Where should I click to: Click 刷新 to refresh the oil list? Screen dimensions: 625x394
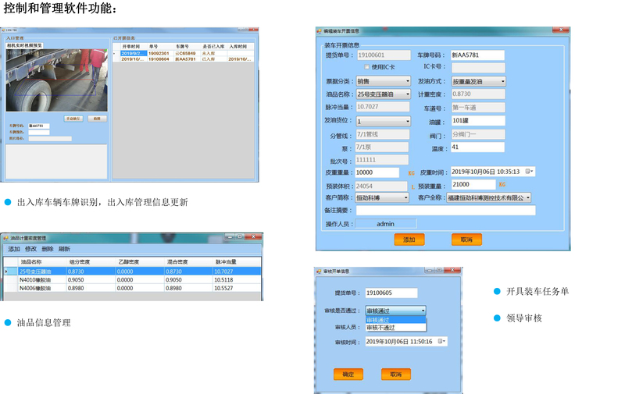pyautogui.click(x=65, y=249)
